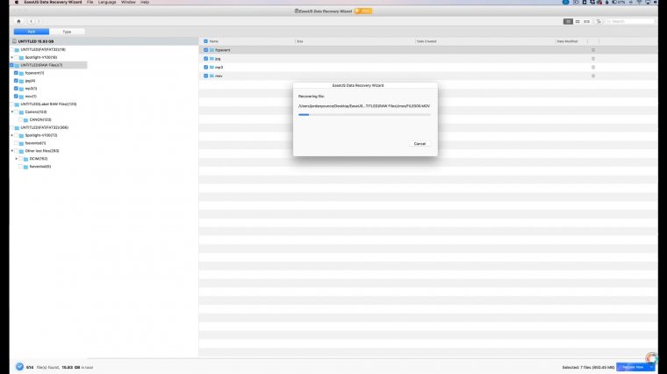Viewport: 667px width, 374px height.
Task: Click trash icon in fcpevent row
Action: pos(593,50)
